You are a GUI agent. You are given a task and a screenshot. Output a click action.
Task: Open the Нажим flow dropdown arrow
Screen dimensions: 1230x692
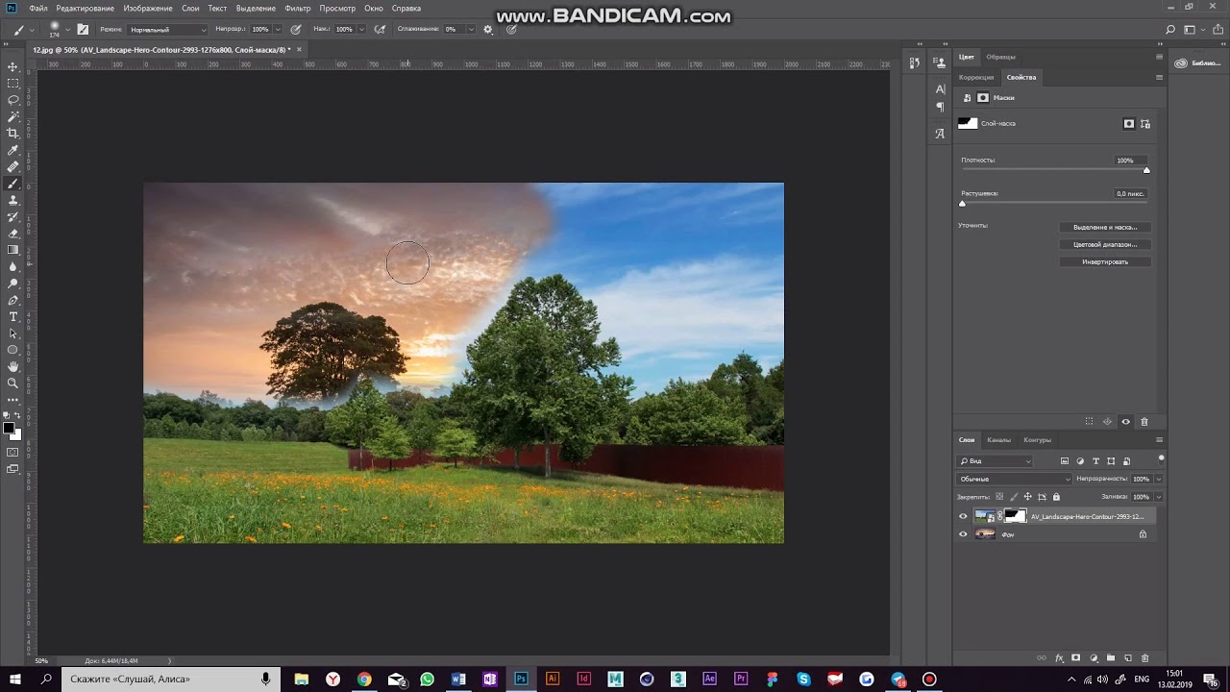click(361, 30)
